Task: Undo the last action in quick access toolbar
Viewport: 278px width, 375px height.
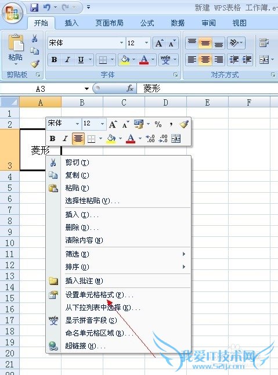Action: (x=47, y=8)
